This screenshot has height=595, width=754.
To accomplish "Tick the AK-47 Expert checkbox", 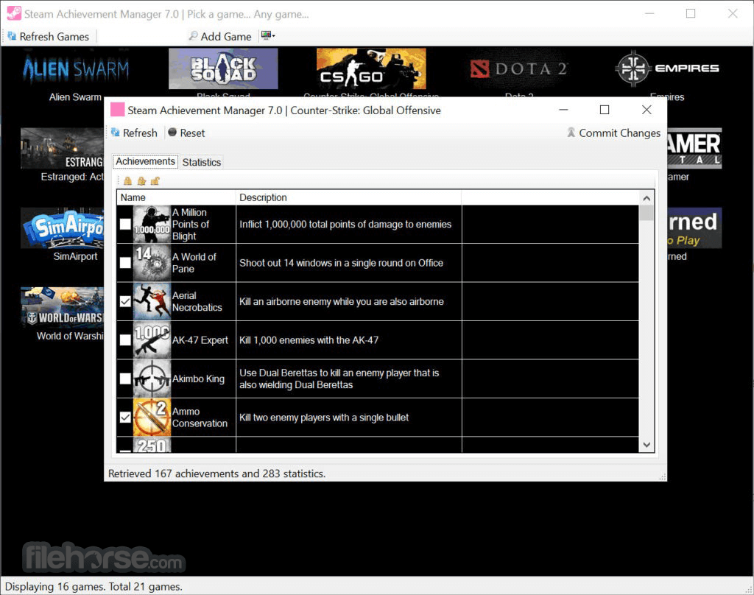I will 125,340.
